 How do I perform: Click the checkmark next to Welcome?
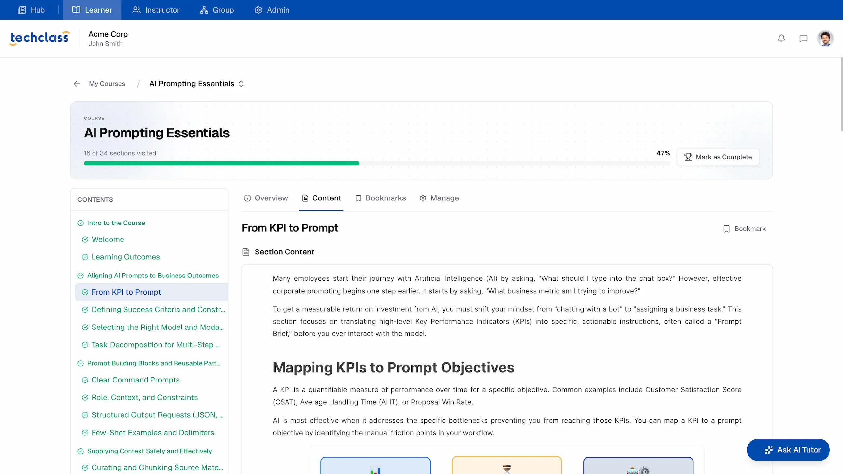point(85,240)
